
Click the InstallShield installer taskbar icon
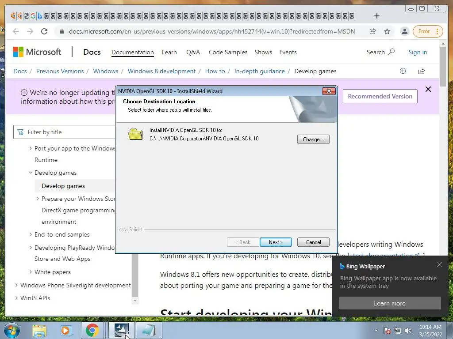coord(122,330)
